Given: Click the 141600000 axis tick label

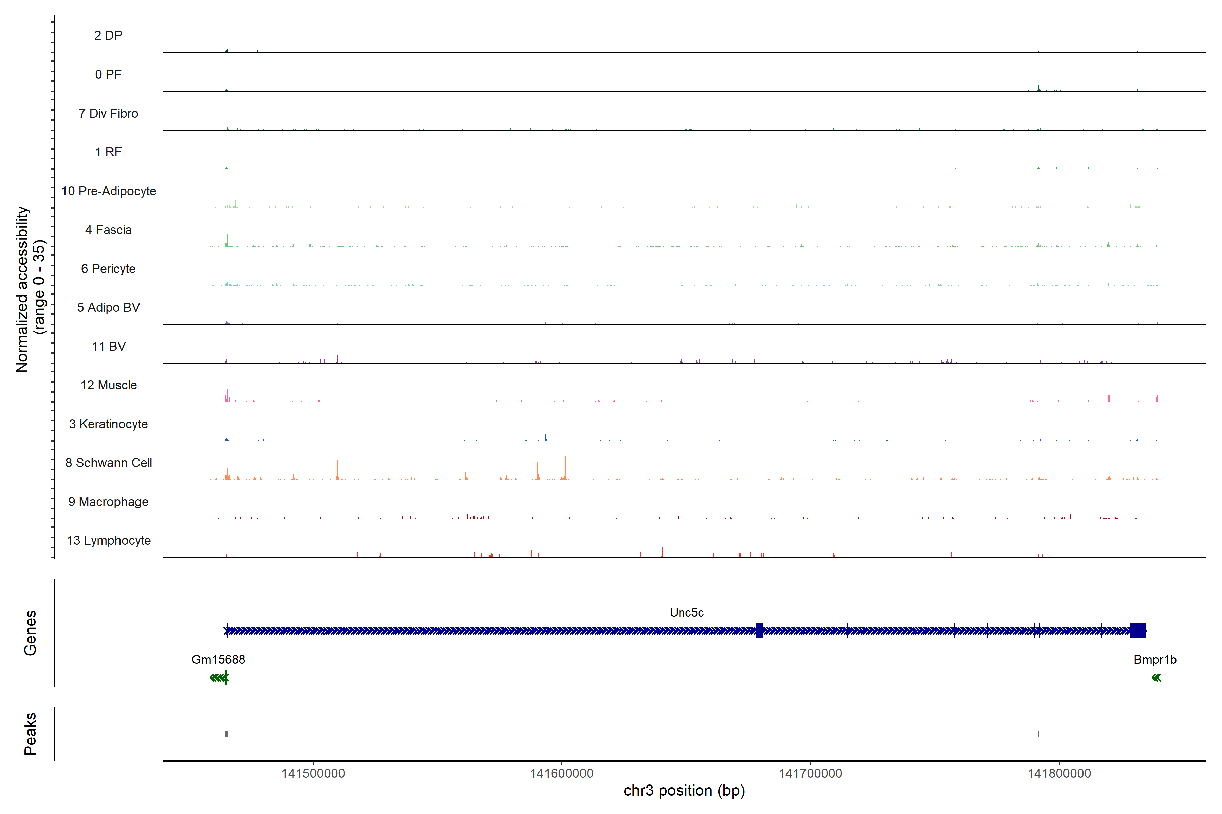Looking at the screenshot, I should [561, 773].
